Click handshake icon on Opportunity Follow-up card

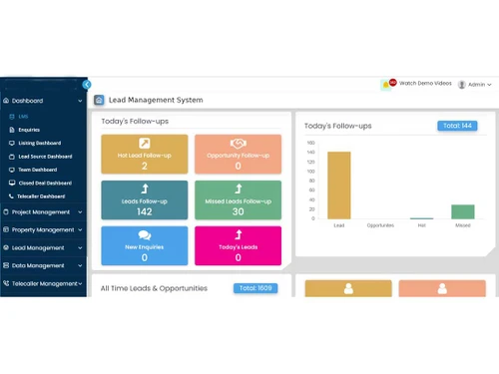click(x=239, y=144)
